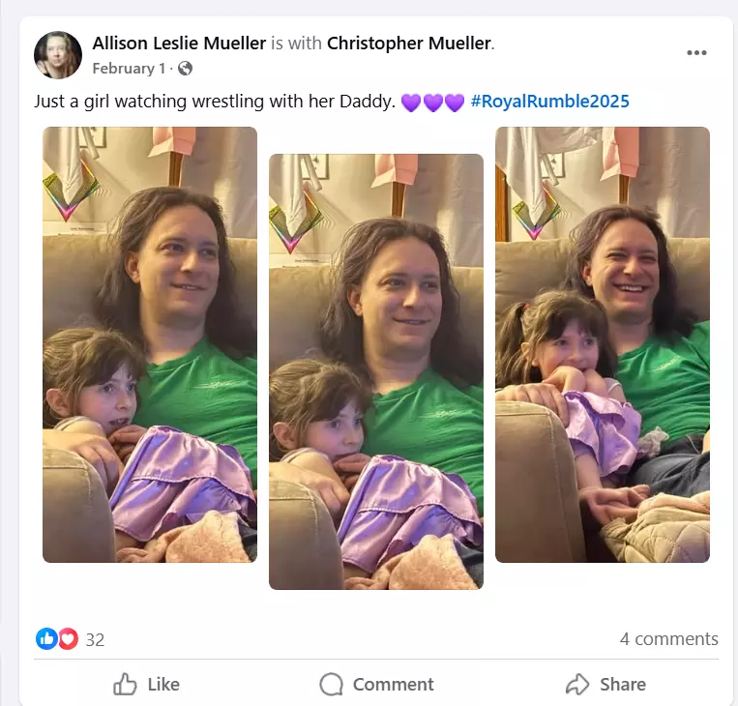
Task: View the 4 comments
Action: [x=668, y=638]
